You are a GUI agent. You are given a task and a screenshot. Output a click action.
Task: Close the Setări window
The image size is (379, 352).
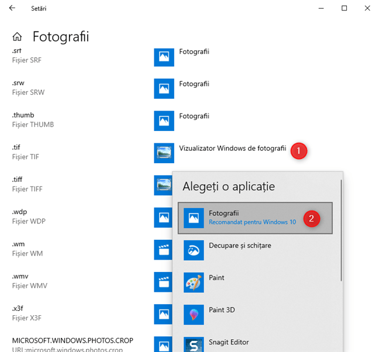click(x=367, y=8)
